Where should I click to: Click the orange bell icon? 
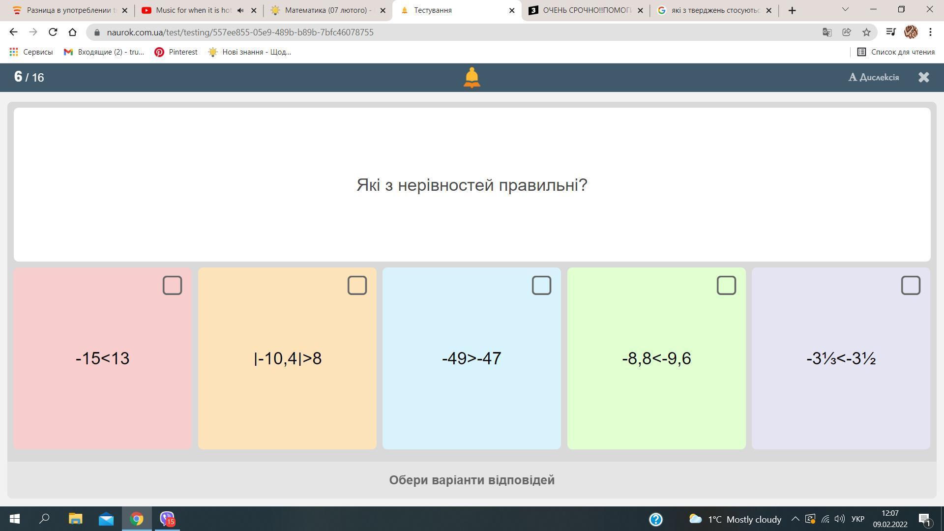pos(472,78)
